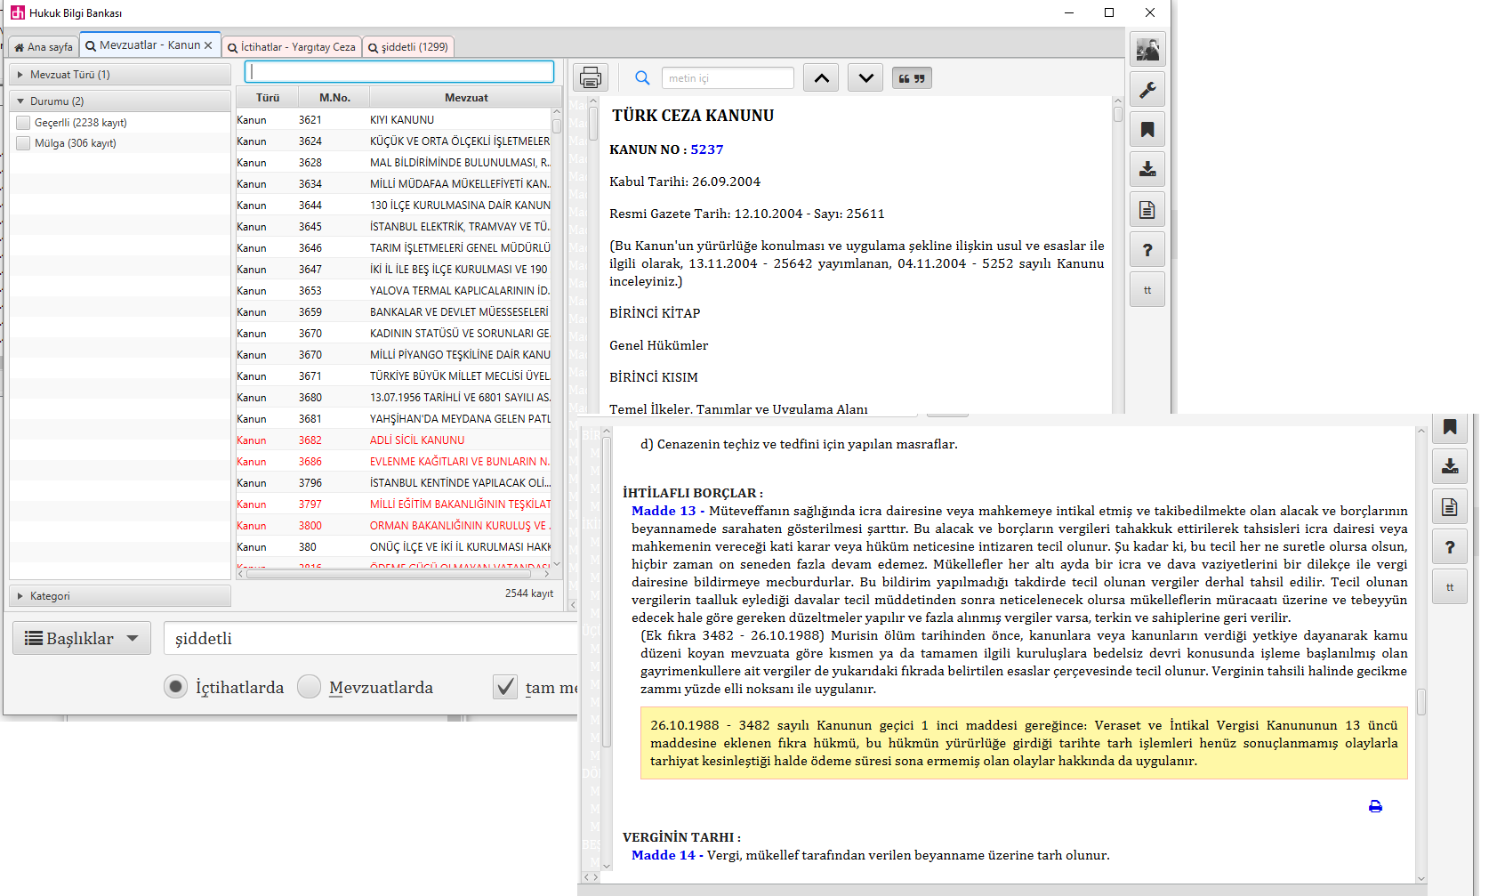Select row 3659 BANKALAR VE DEVLET MÜESSESELERİ

393,312
